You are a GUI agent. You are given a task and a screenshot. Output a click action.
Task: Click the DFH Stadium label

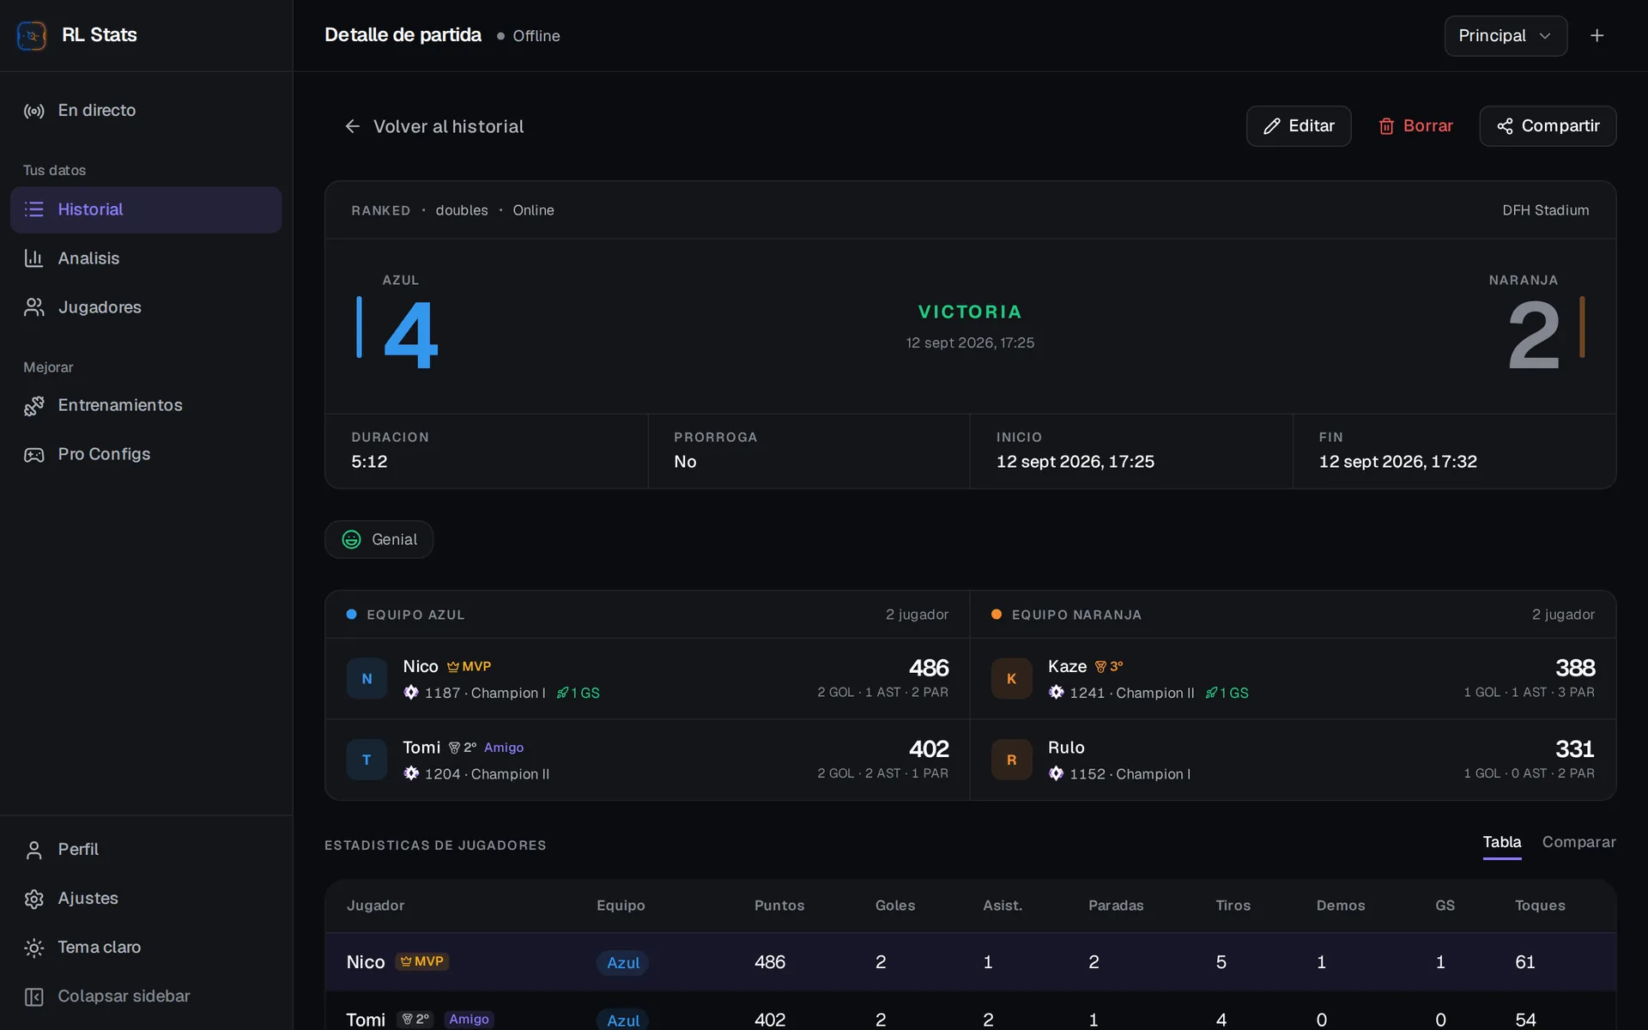click(x=1545, y=211)
